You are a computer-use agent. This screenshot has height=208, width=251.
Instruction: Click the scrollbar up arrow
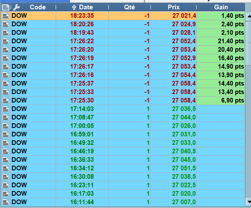[x=248, y=16]
